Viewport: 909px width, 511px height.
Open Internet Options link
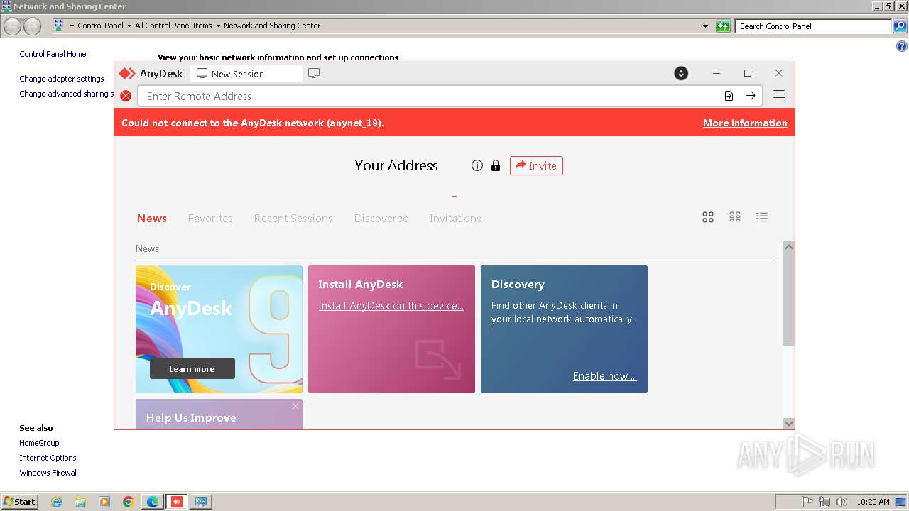point(48,458)
